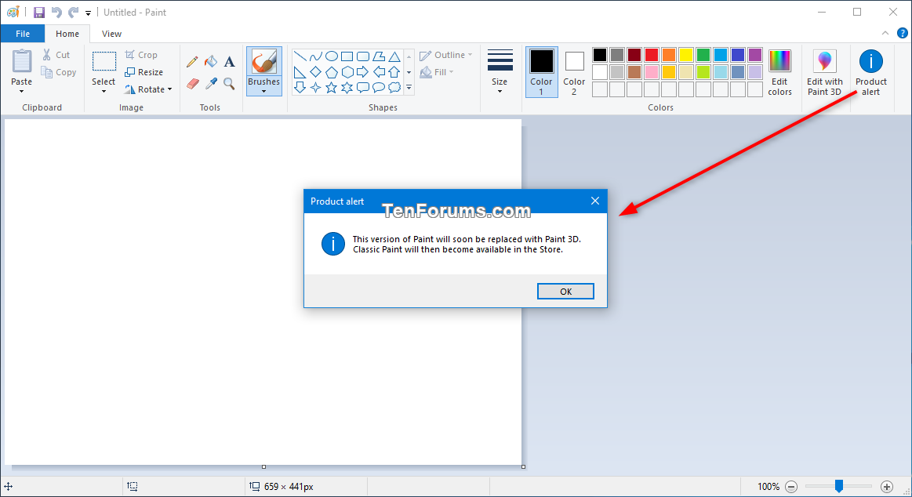Click the Cut scissors button
The height and width of the screenshot is (497, 912).
point(56,55)
